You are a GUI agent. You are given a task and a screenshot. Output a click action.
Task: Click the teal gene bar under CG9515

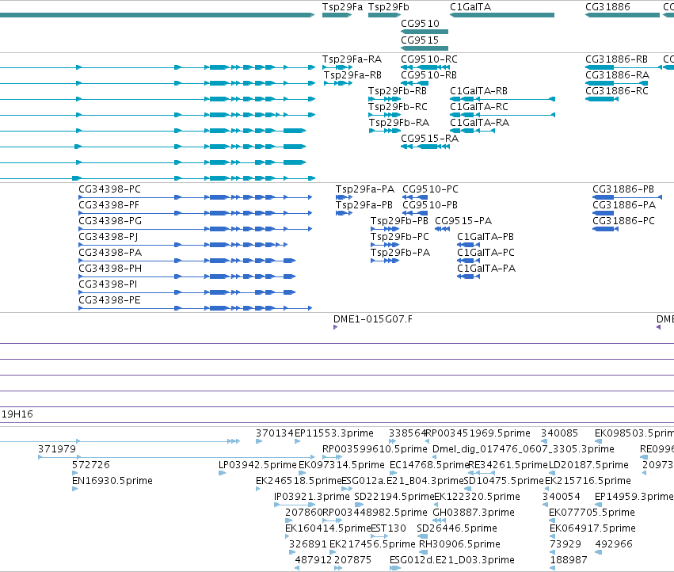point(425,48)
